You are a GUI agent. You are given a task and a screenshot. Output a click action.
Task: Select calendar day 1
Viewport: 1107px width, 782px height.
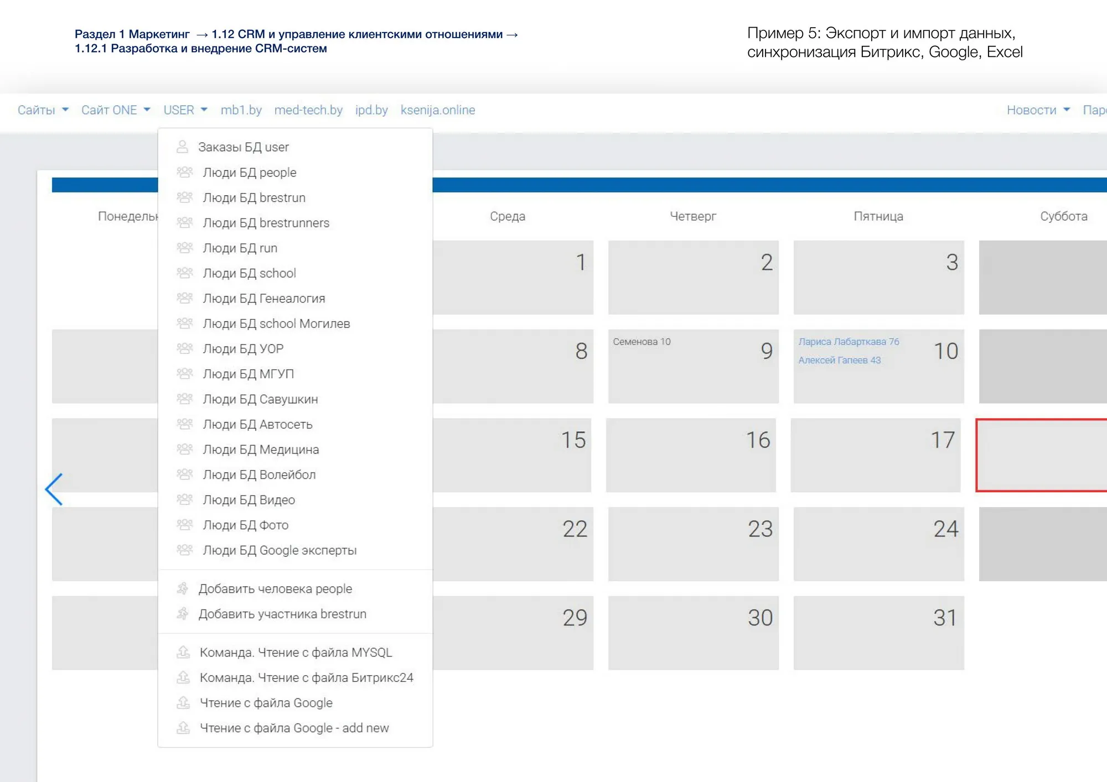[x=513, y=277]
